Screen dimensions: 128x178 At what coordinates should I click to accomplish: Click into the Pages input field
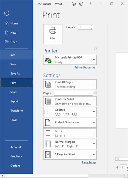click(73, 93)
